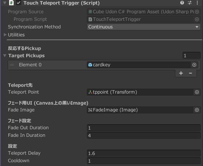Click the C# script icon in header
The image size is (203, 166).
pyautogui.click(x=11, y=3)
